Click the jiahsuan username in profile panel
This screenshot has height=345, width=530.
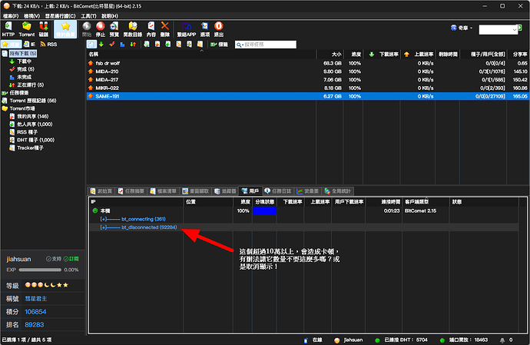click(x=18, y=259)
